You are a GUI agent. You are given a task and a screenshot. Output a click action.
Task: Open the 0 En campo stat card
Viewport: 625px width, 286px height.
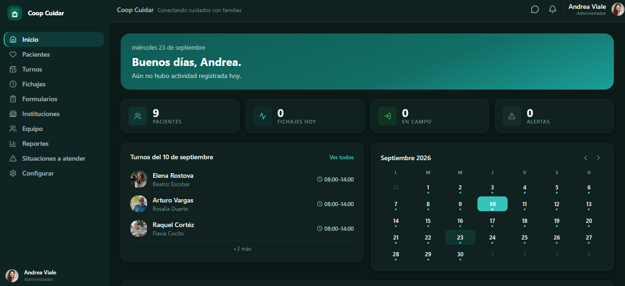tap(430, 116)
